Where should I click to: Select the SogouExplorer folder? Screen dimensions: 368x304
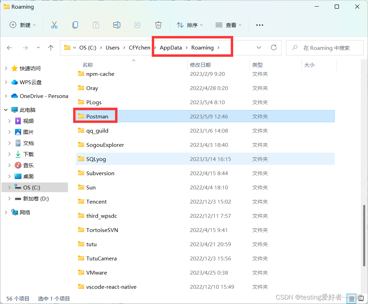[205, 145]
